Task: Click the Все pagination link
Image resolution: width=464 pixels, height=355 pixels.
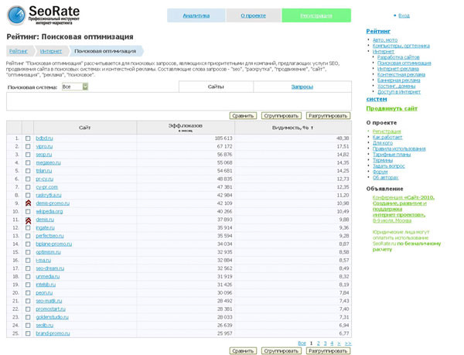Action: coord(302,343)
